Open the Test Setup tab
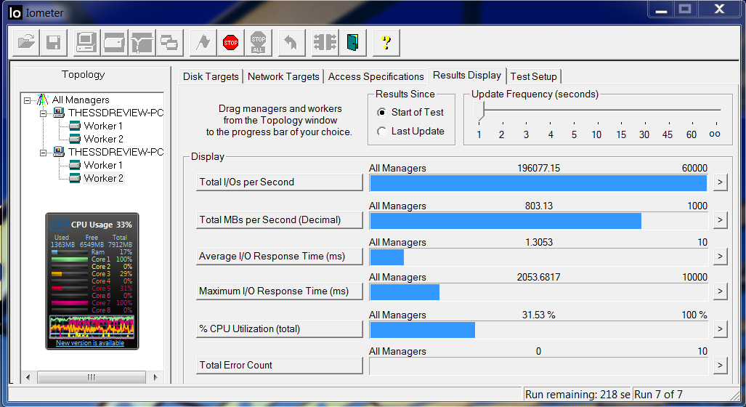The image size is (746, 407). click(x=533, y=76)
